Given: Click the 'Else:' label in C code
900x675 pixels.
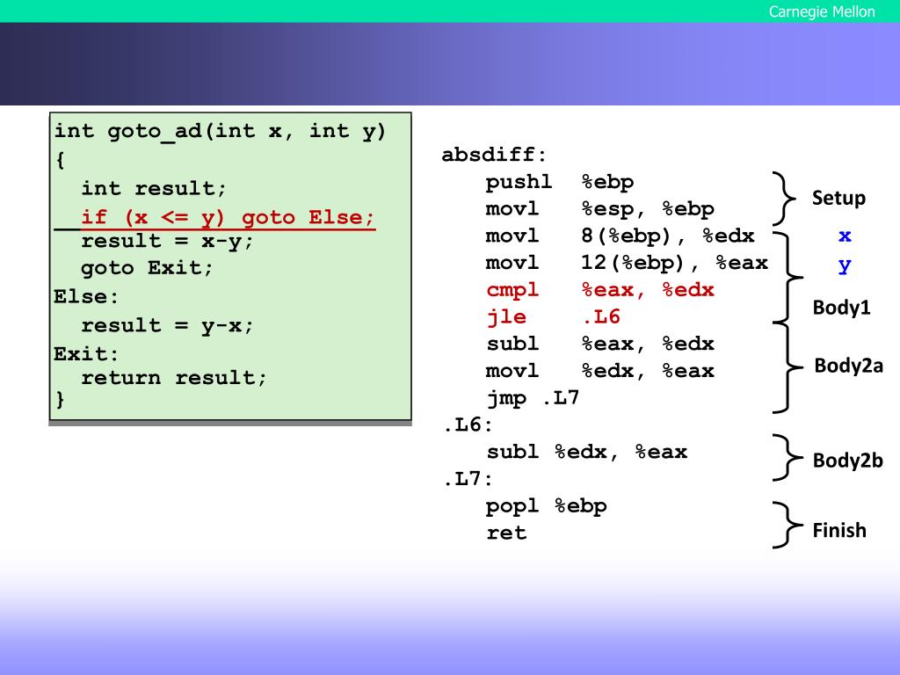Looking at the screenshot, I should coord(86,297).
